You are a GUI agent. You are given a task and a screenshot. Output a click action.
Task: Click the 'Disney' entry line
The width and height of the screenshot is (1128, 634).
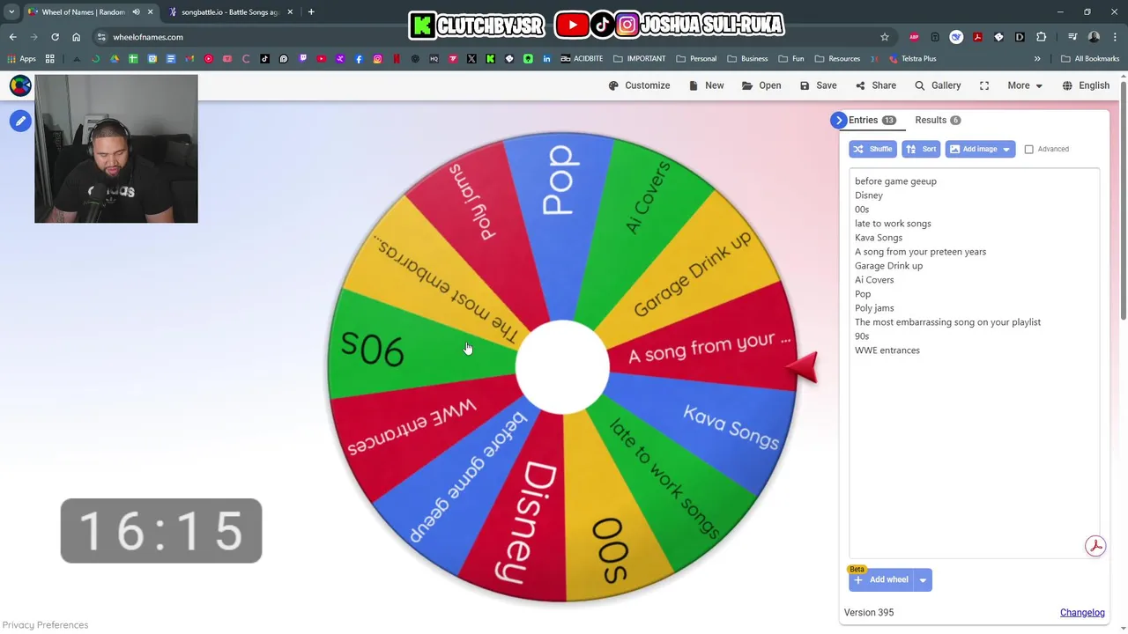(869, 195)
